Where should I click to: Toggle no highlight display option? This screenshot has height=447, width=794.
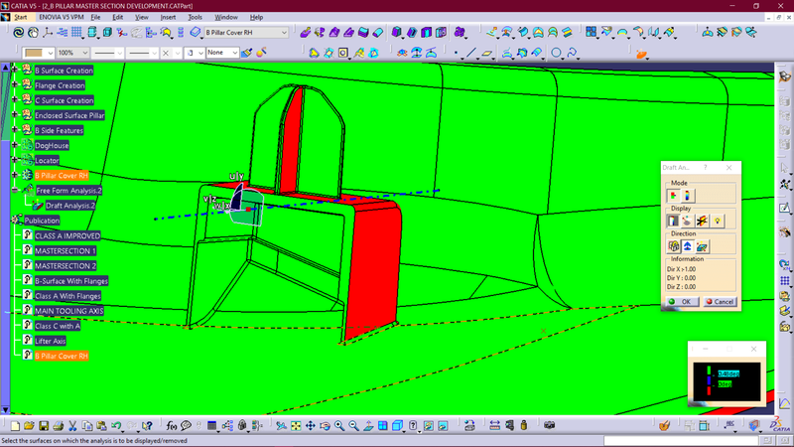pos(702,221)
